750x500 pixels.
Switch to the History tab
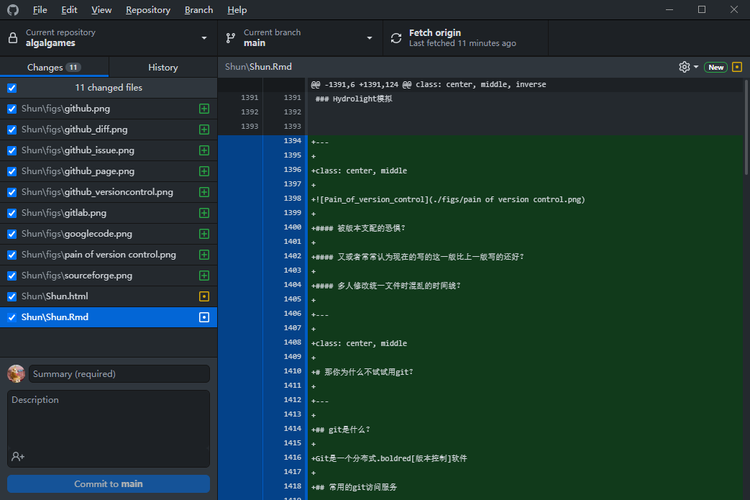(x=163, y=66)
